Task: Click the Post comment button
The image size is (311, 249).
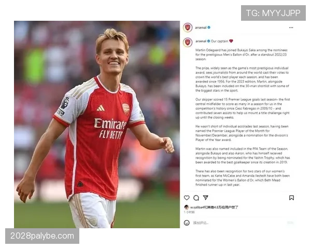Action: (290, 223)
